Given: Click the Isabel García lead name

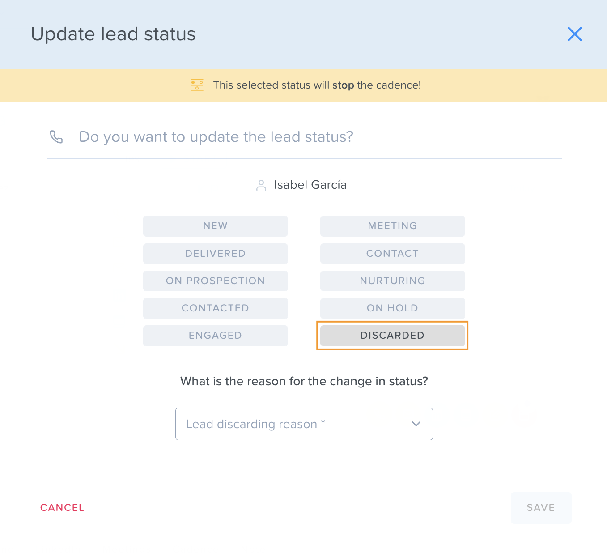Looking at the screenshot, I should click(310, 185).
